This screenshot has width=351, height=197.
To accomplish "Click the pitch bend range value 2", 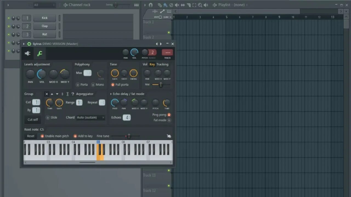I will point(152,52).
